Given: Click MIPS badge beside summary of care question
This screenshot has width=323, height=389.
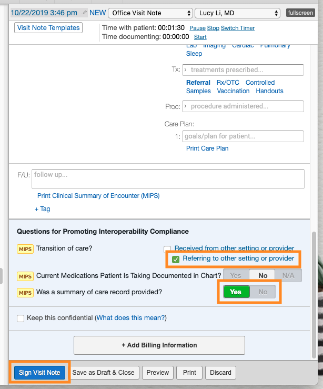Looking at the screenshot, I should coord(25,293).
